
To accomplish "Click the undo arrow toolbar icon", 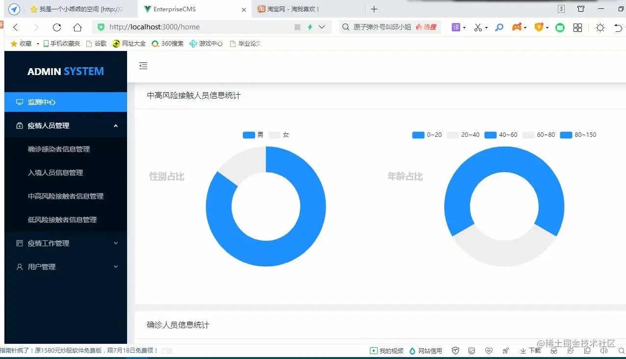I will [619, 27].
